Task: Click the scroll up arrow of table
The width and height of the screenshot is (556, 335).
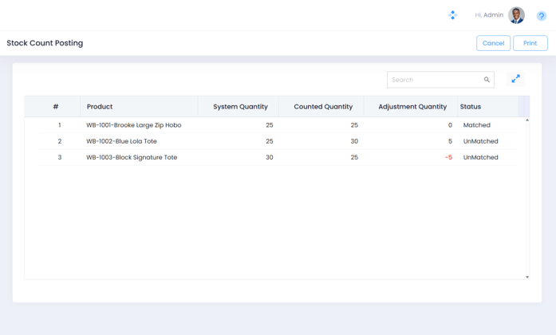Action: pyautogui.click(x=527, y=120)
